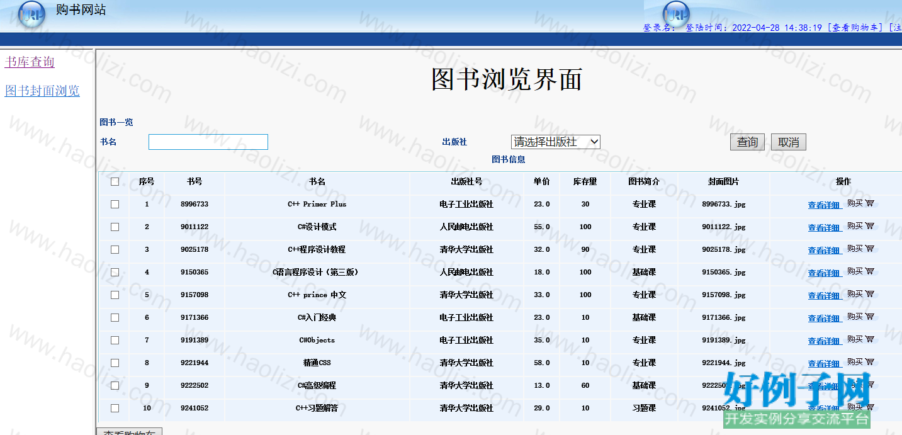
Task: Check the box for book 9150365
Action: pos(115,272)
